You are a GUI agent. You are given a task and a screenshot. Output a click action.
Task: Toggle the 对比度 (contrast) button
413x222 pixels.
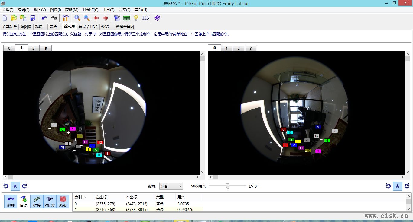pos(50,201)
